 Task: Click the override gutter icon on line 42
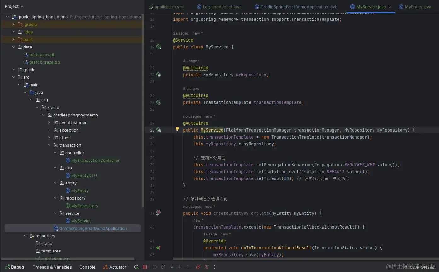[x=159, y=248]
